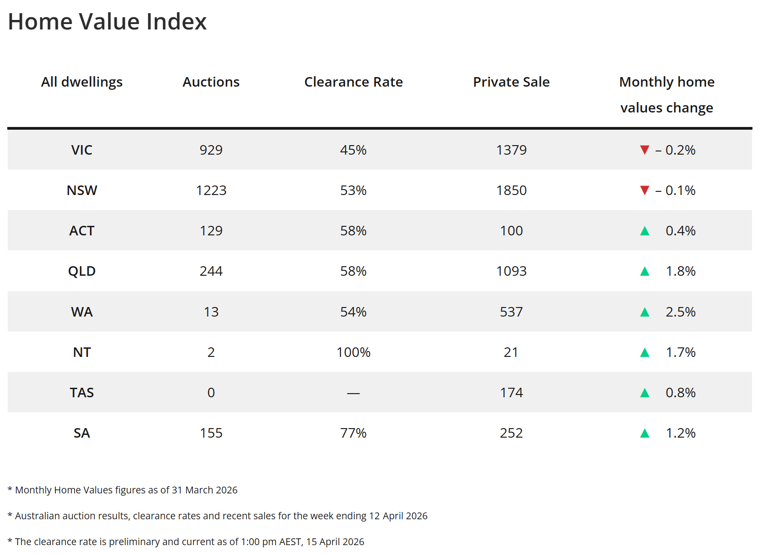This screenshot has height=556, width=762.
Task: Click the Monthly home values change header
Action: pyautogui.click(x=667, y=95)
